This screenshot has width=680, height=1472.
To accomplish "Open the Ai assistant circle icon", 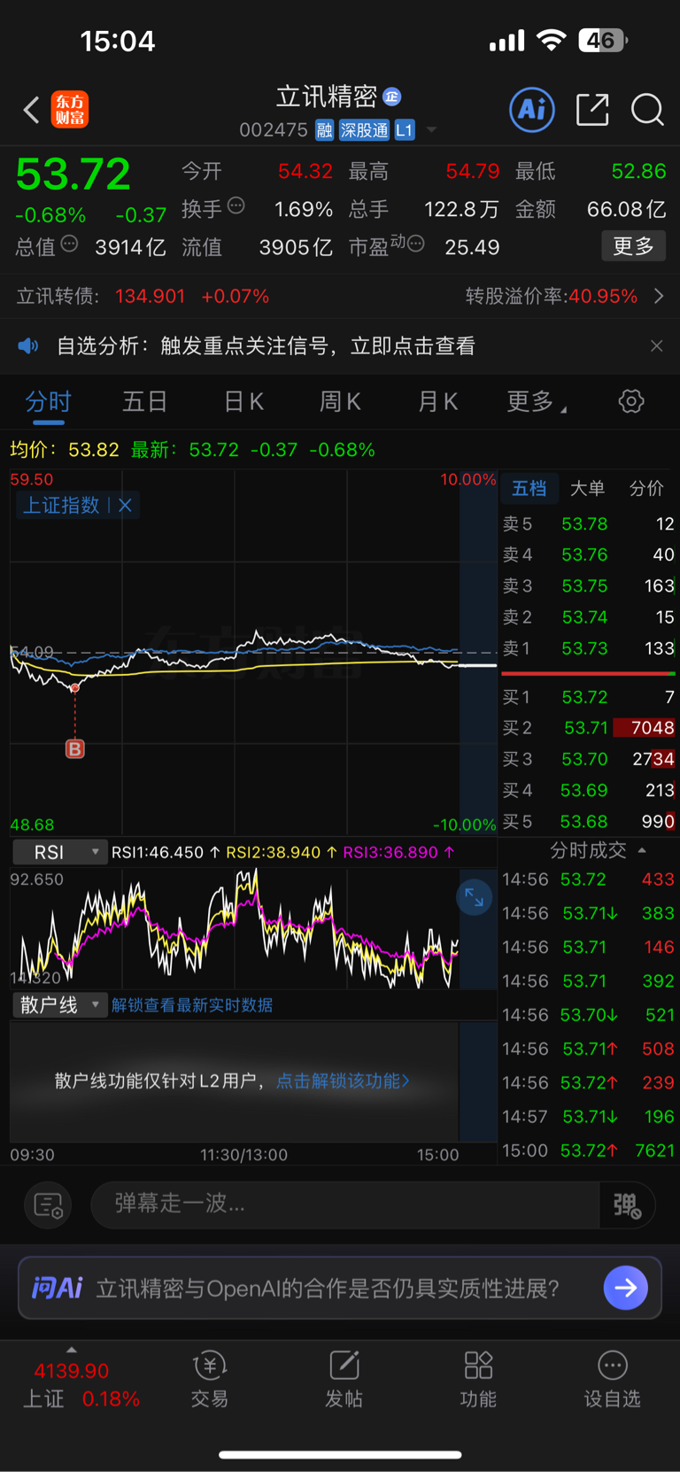I will coord(532,110).
